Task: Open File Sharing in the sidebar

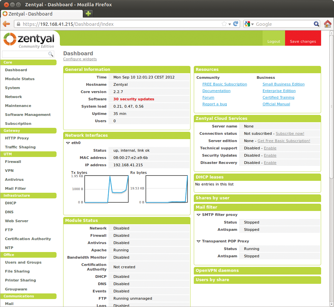Action: pos(17,271)
